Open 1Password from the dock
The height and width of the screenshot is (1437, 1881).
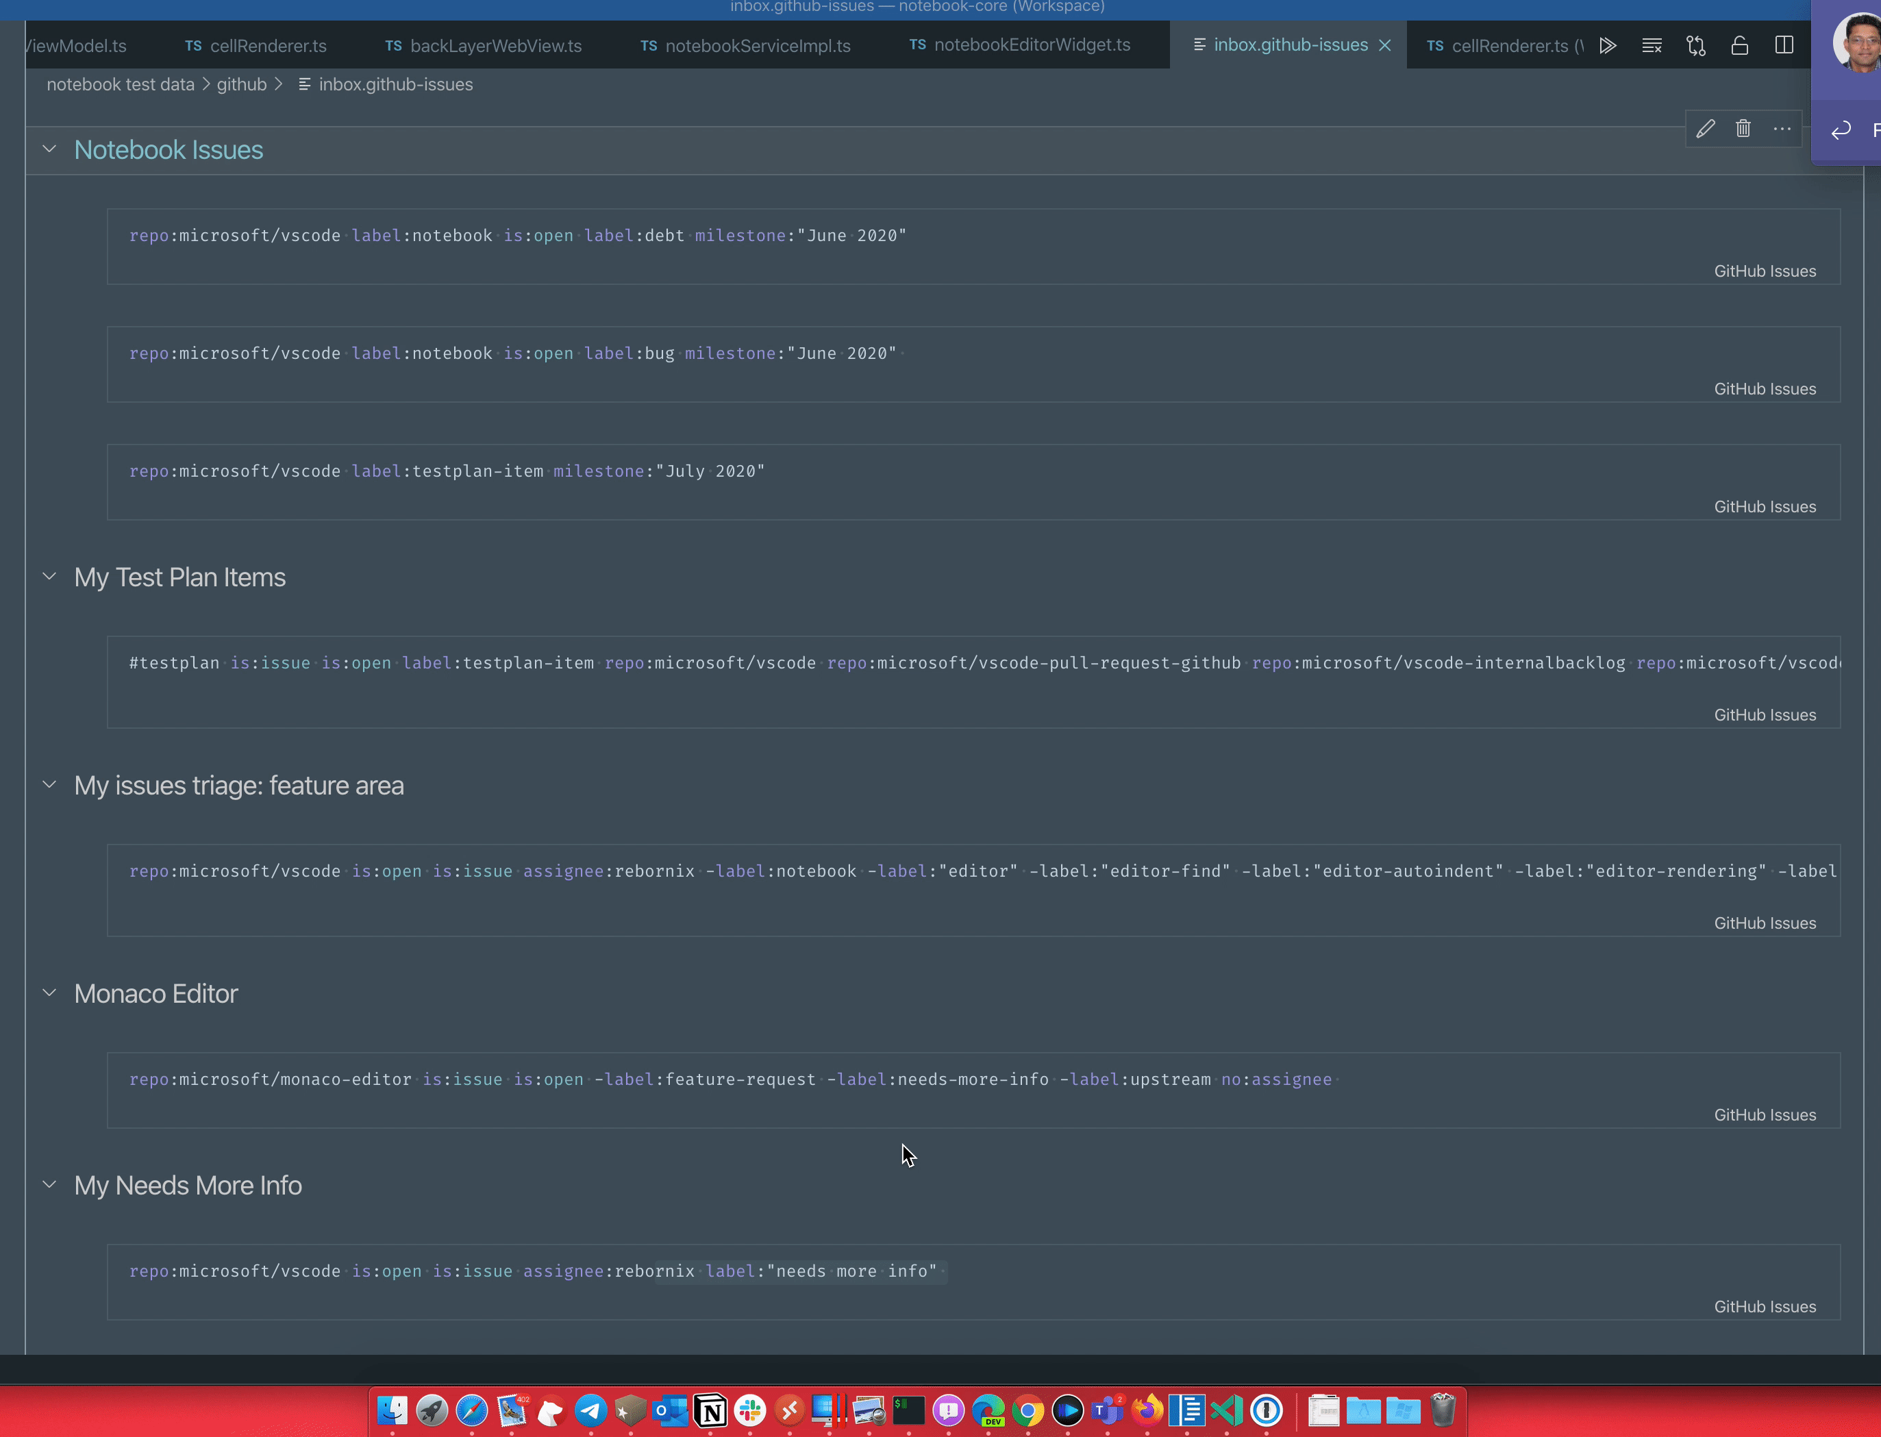[x=1266, y=1410]
